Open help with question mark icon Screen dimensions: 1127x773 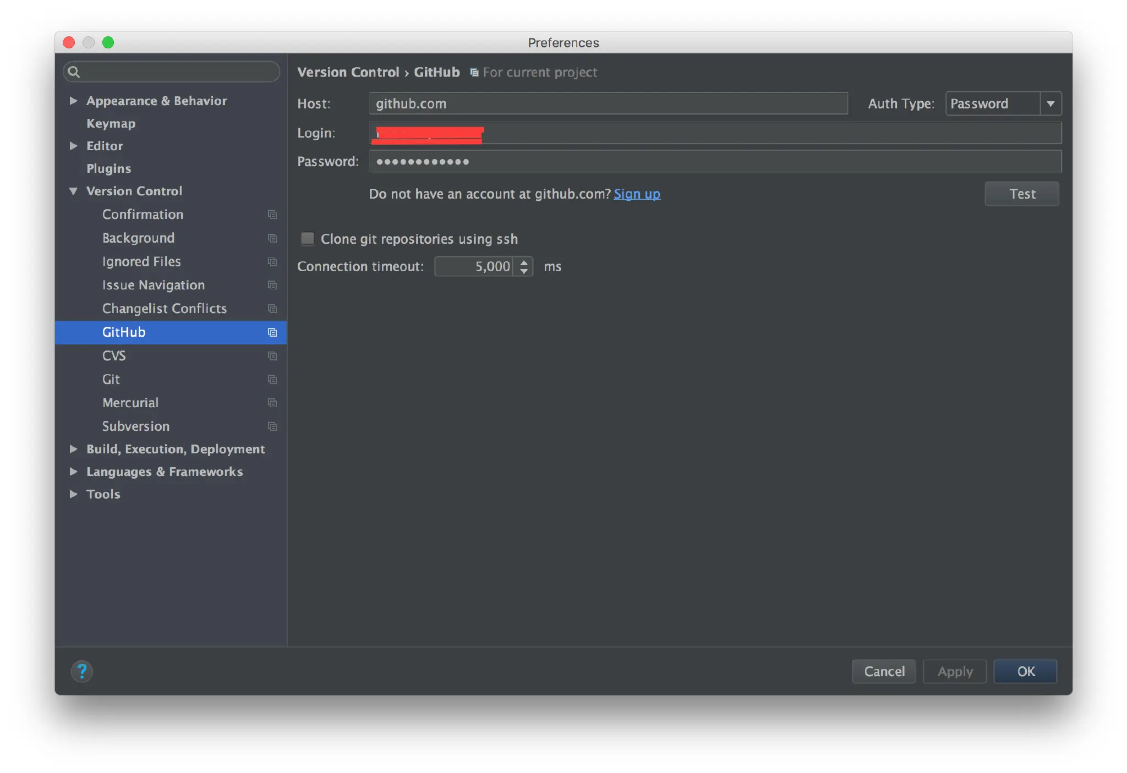pos(82,671)
